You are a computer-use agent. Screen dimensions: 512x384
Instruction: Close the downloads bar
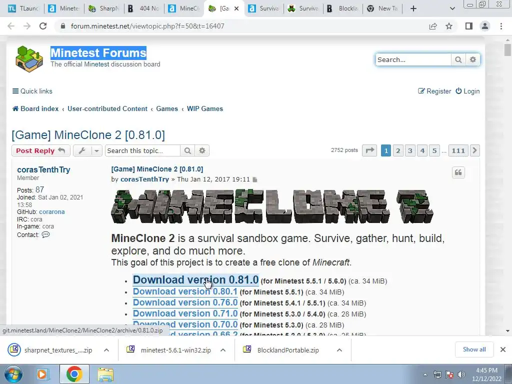tap(503, 349)
